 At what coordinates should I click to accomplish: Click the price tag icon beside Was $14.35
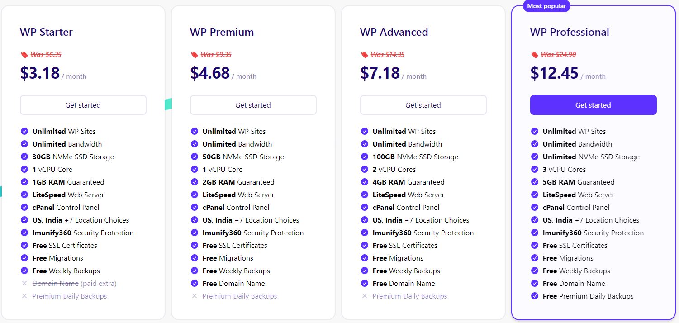coord(365,55)
